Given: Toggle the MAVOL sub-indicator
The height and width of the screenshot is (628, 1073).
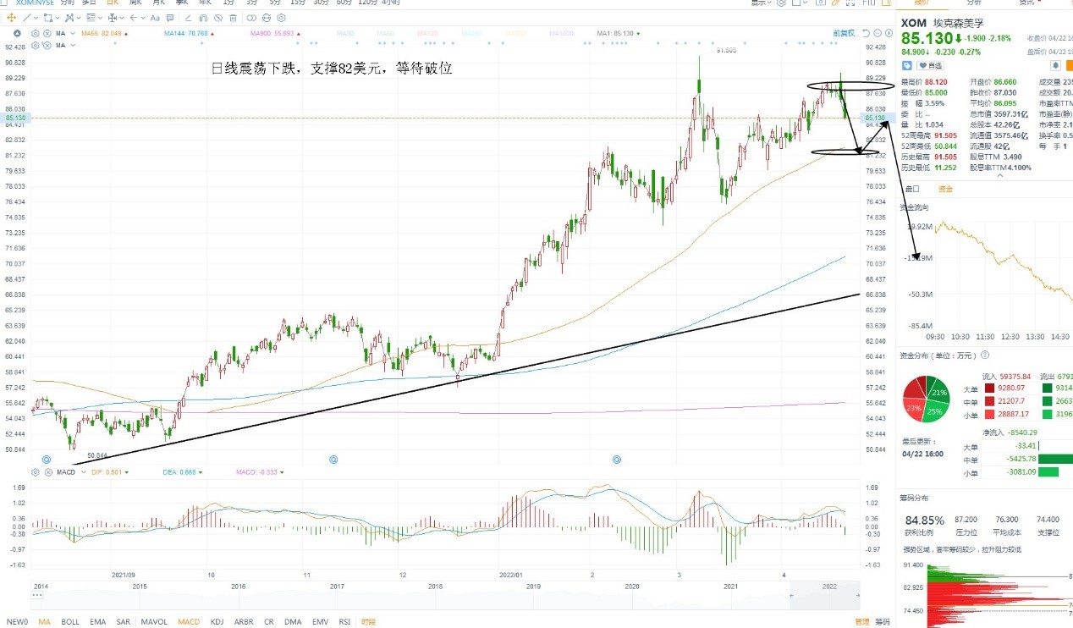Looking at the screenshot, I should pos(154,621).
